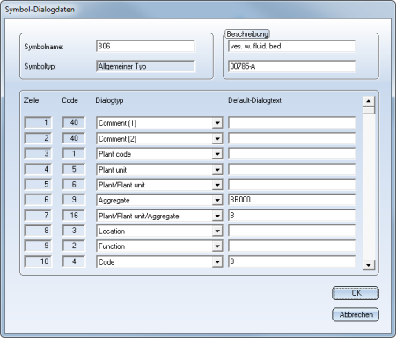The image size is (396, 338).
Task: Click the description field 'ves. w. fluid. bed'
Action: click(x=291, y=47)
